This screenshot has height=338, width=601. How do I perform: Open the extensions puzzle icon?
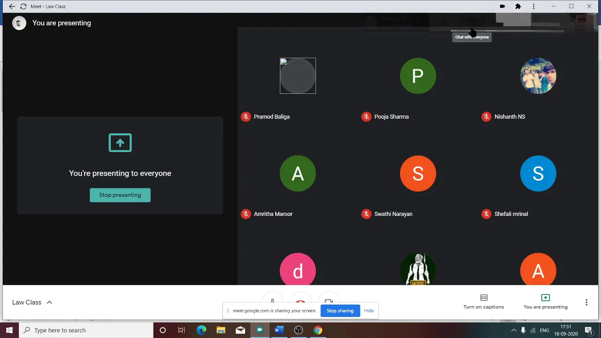(518, 7)
